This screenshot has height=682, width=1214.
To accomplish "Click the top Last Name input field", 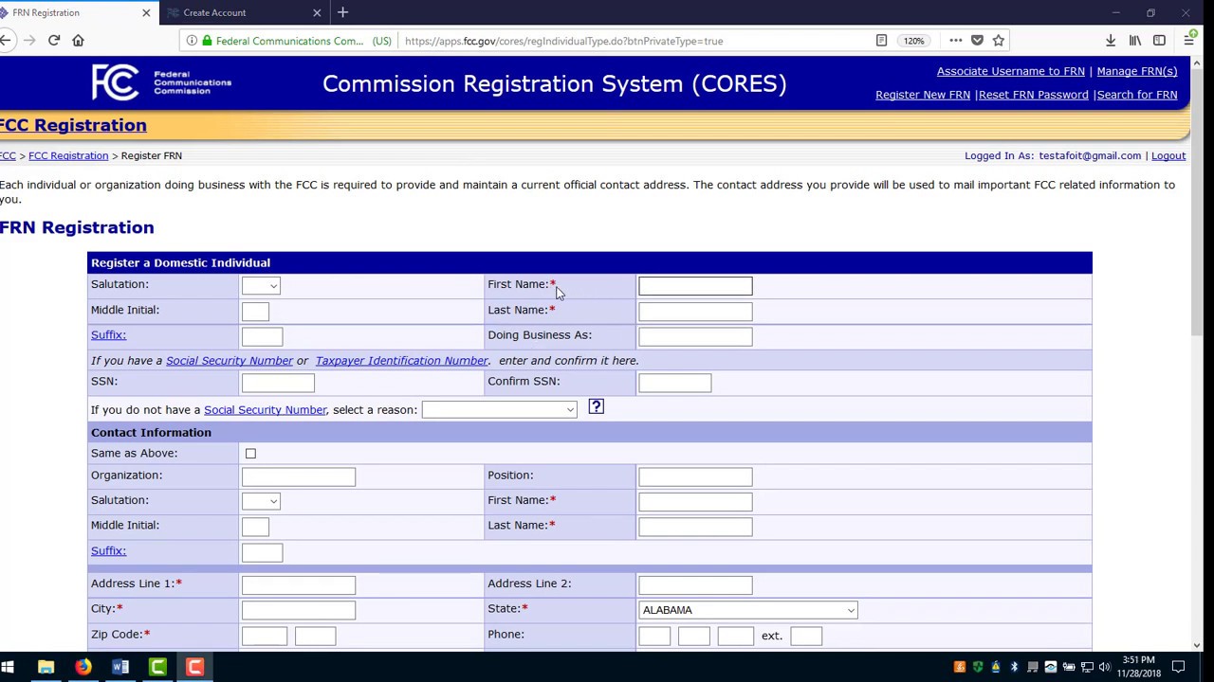I will [x=695, y=311].
